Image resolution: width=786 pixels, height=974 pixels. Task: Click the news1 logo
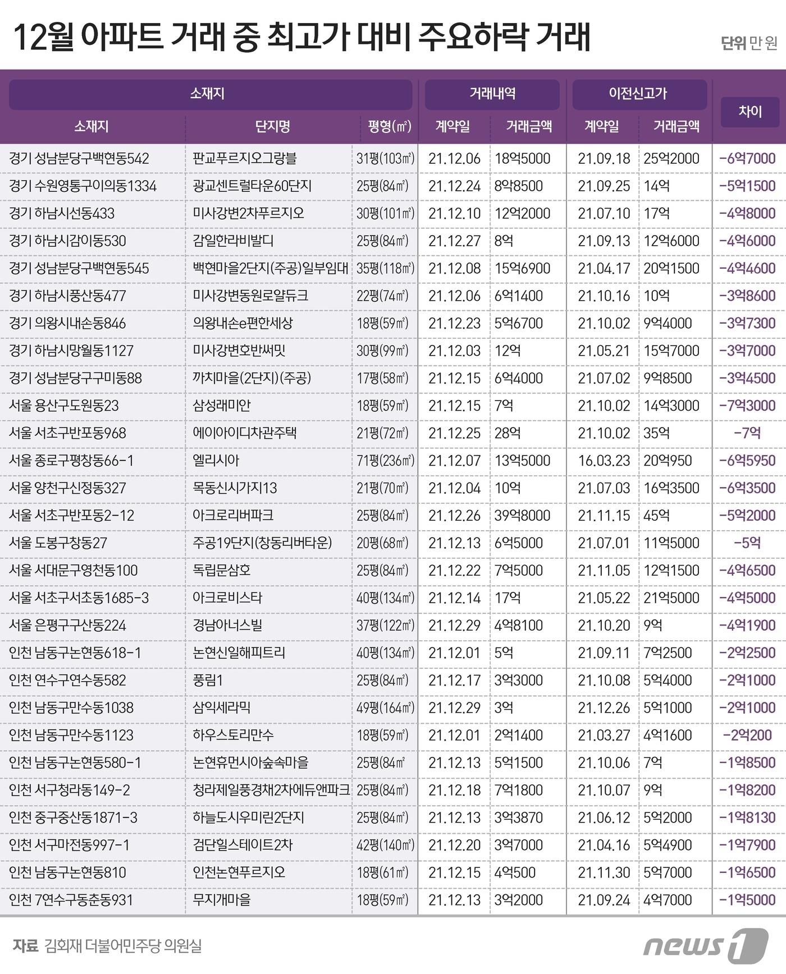tap(705, 945)
